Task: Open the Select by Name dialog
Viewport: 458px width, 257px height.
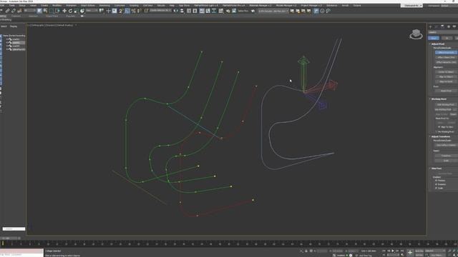Action: click(x=45, y=11)
